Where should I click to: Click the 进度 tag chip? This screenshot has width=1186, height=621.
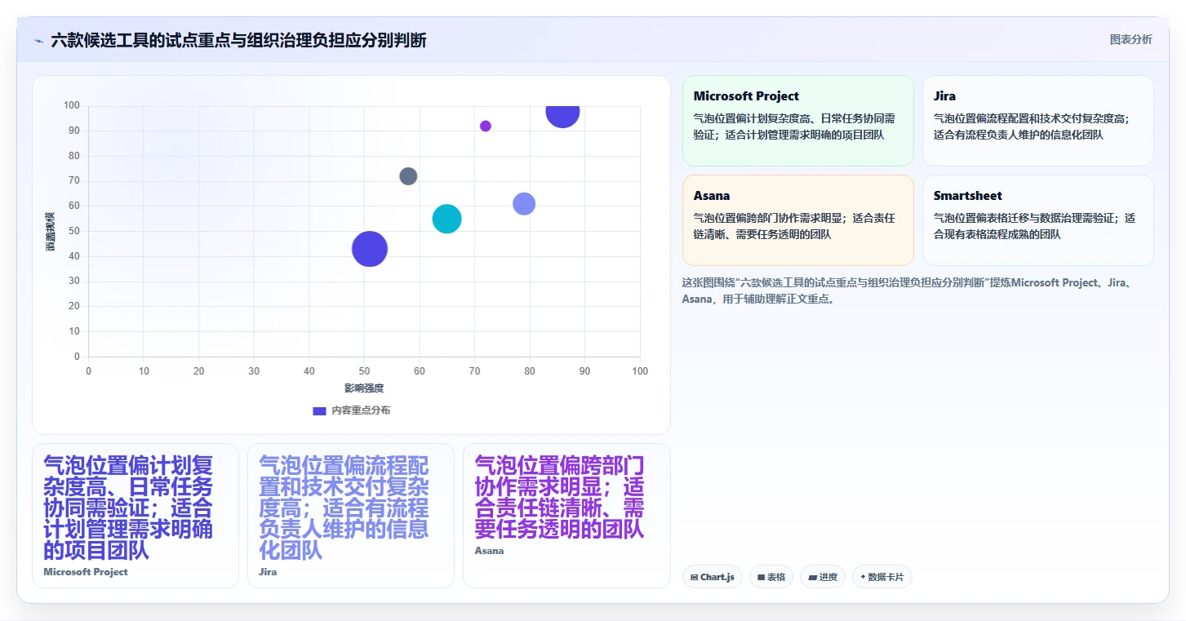[x=822, y=577]
